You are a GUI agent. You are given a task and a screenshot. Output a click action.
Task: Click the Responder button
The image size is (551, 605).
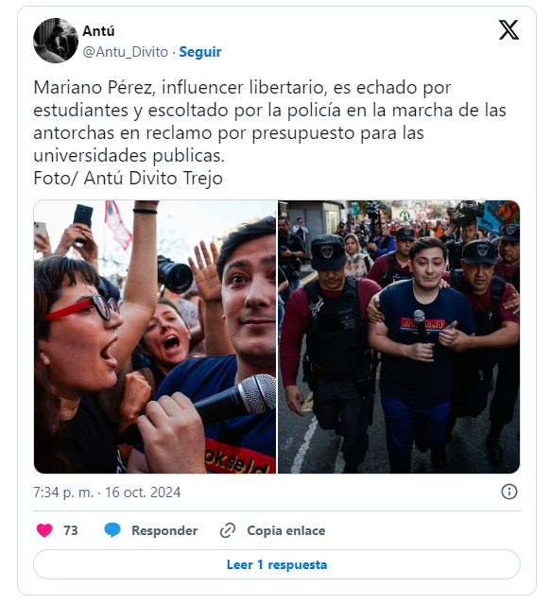tap(164, 530)
